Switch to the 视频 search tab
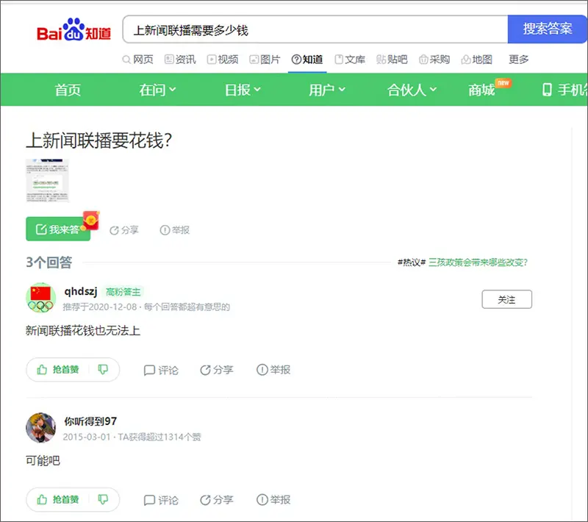This screenshot has width=588, height=522. point(223,60)
